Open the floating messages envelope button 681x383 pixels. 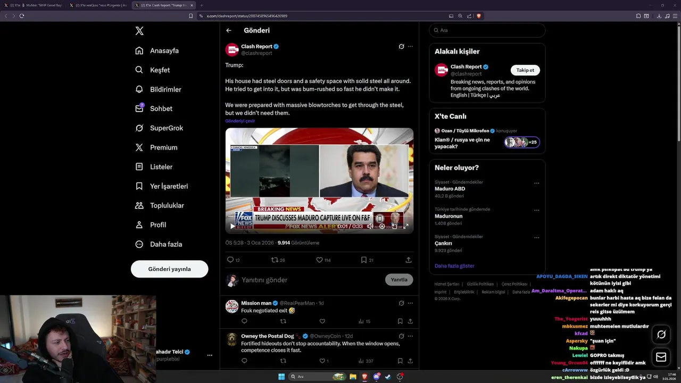(661, 357)
